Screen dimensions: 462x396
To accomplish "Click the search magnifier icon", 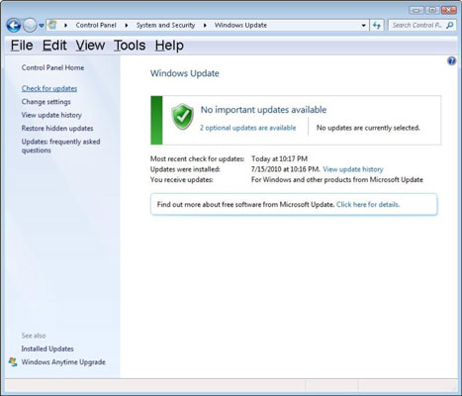I will tap(449, 25).
